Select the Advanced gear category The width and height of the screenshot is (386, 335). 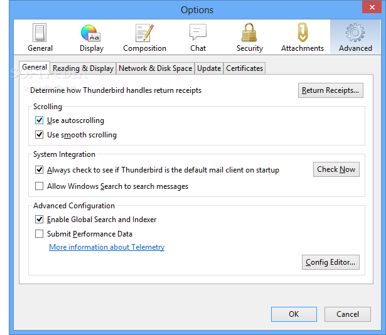(355, 38)
